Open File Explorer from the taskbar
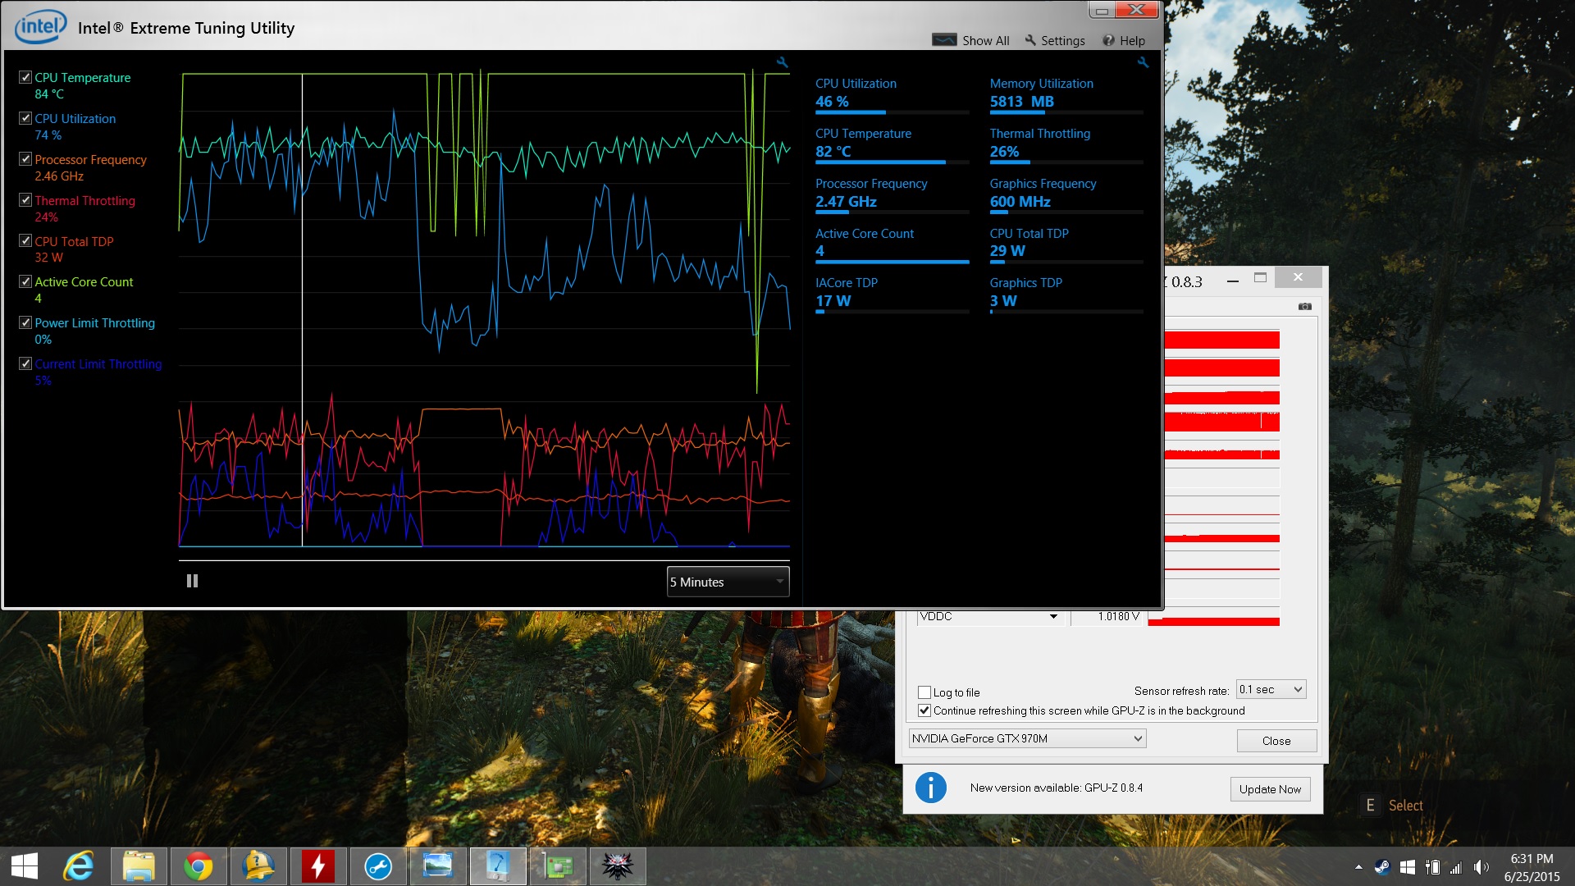1575x886 pixels. [139, 867]
